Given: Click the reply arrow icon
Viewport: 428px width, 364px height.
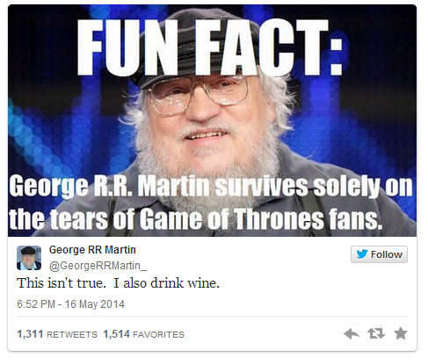Looking at the screenshot, I should [x=352, y=333].
